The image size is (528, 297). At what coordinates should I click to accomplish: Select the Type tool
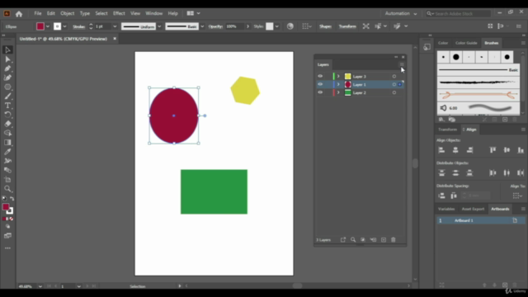7,106
